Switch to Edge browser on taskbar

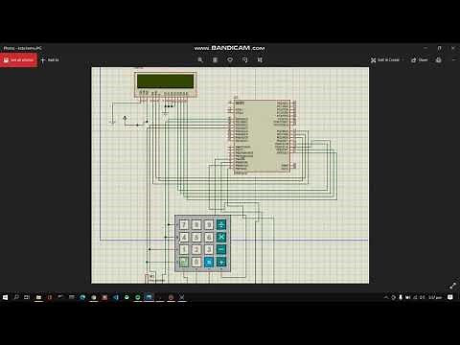click(82, 297)
